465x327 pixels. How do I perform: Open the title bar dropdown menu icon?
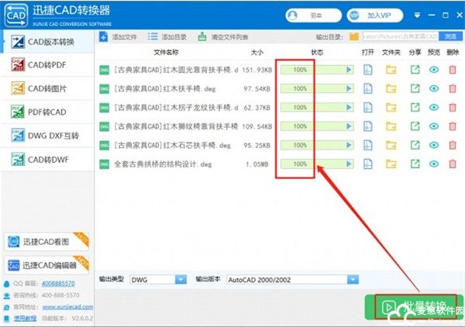417,15
